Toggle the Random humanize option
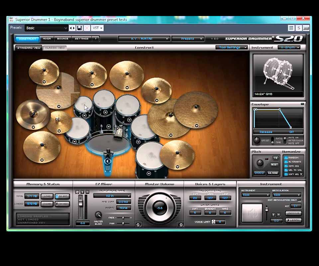 pyautogui.click(x=286, y=158)
